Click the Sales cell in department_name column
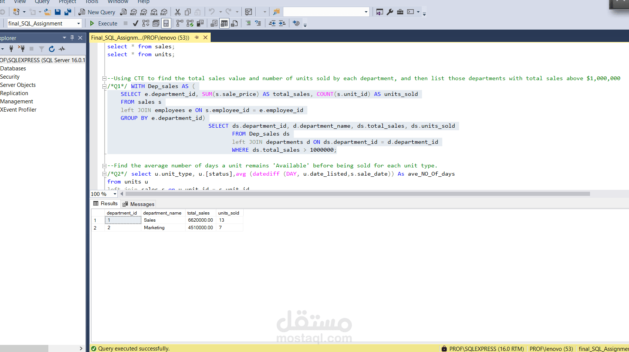This screenshot has width=629, height=352. coord(163,220)
